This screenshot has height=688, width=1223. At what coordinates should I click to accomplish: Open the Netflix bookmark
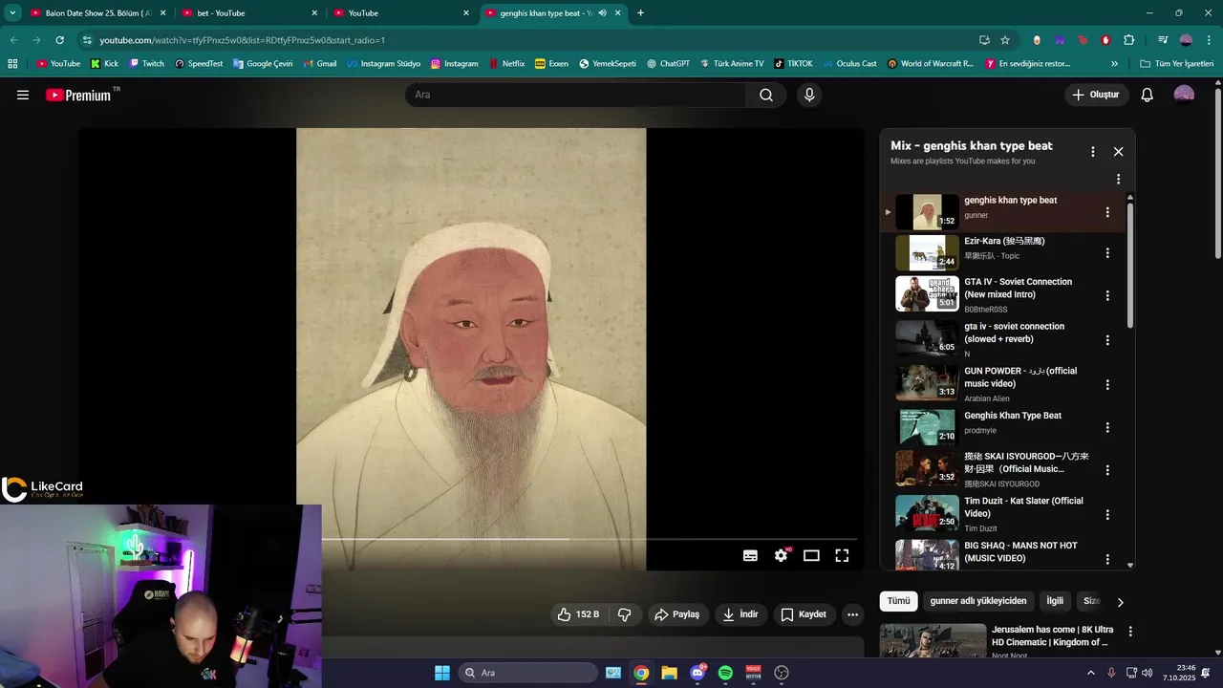(506, 64)
